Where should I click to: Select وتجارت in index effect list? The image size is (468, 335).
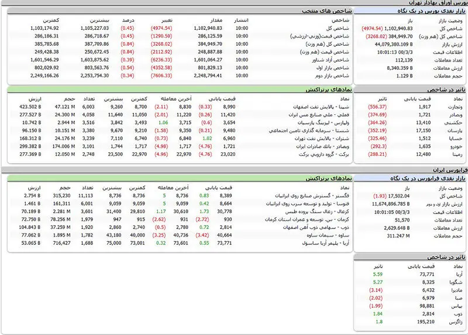coord(455,107)
